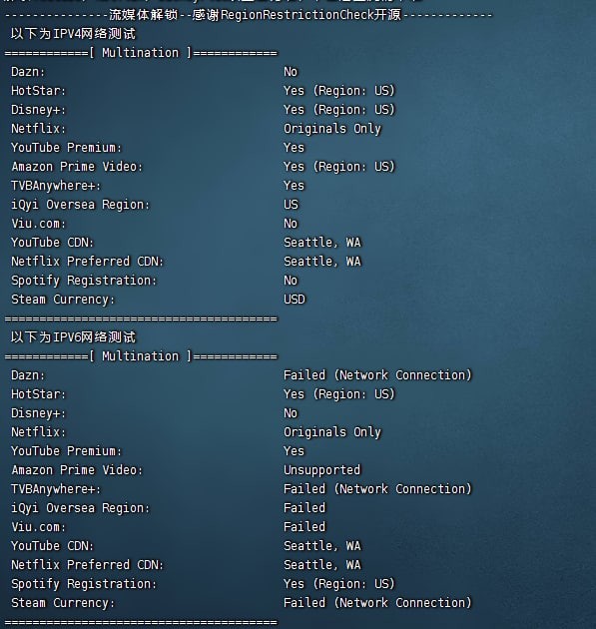Click IPV6 Dazn Failed (Network Connection) result
The image size is (596, 629).
pyautogui.click(x=377, y=375)
